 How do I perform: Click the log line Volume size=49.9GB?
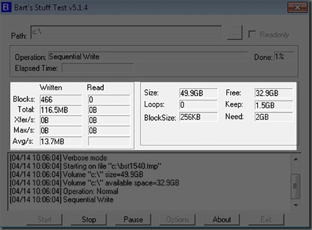coord(76,175)
